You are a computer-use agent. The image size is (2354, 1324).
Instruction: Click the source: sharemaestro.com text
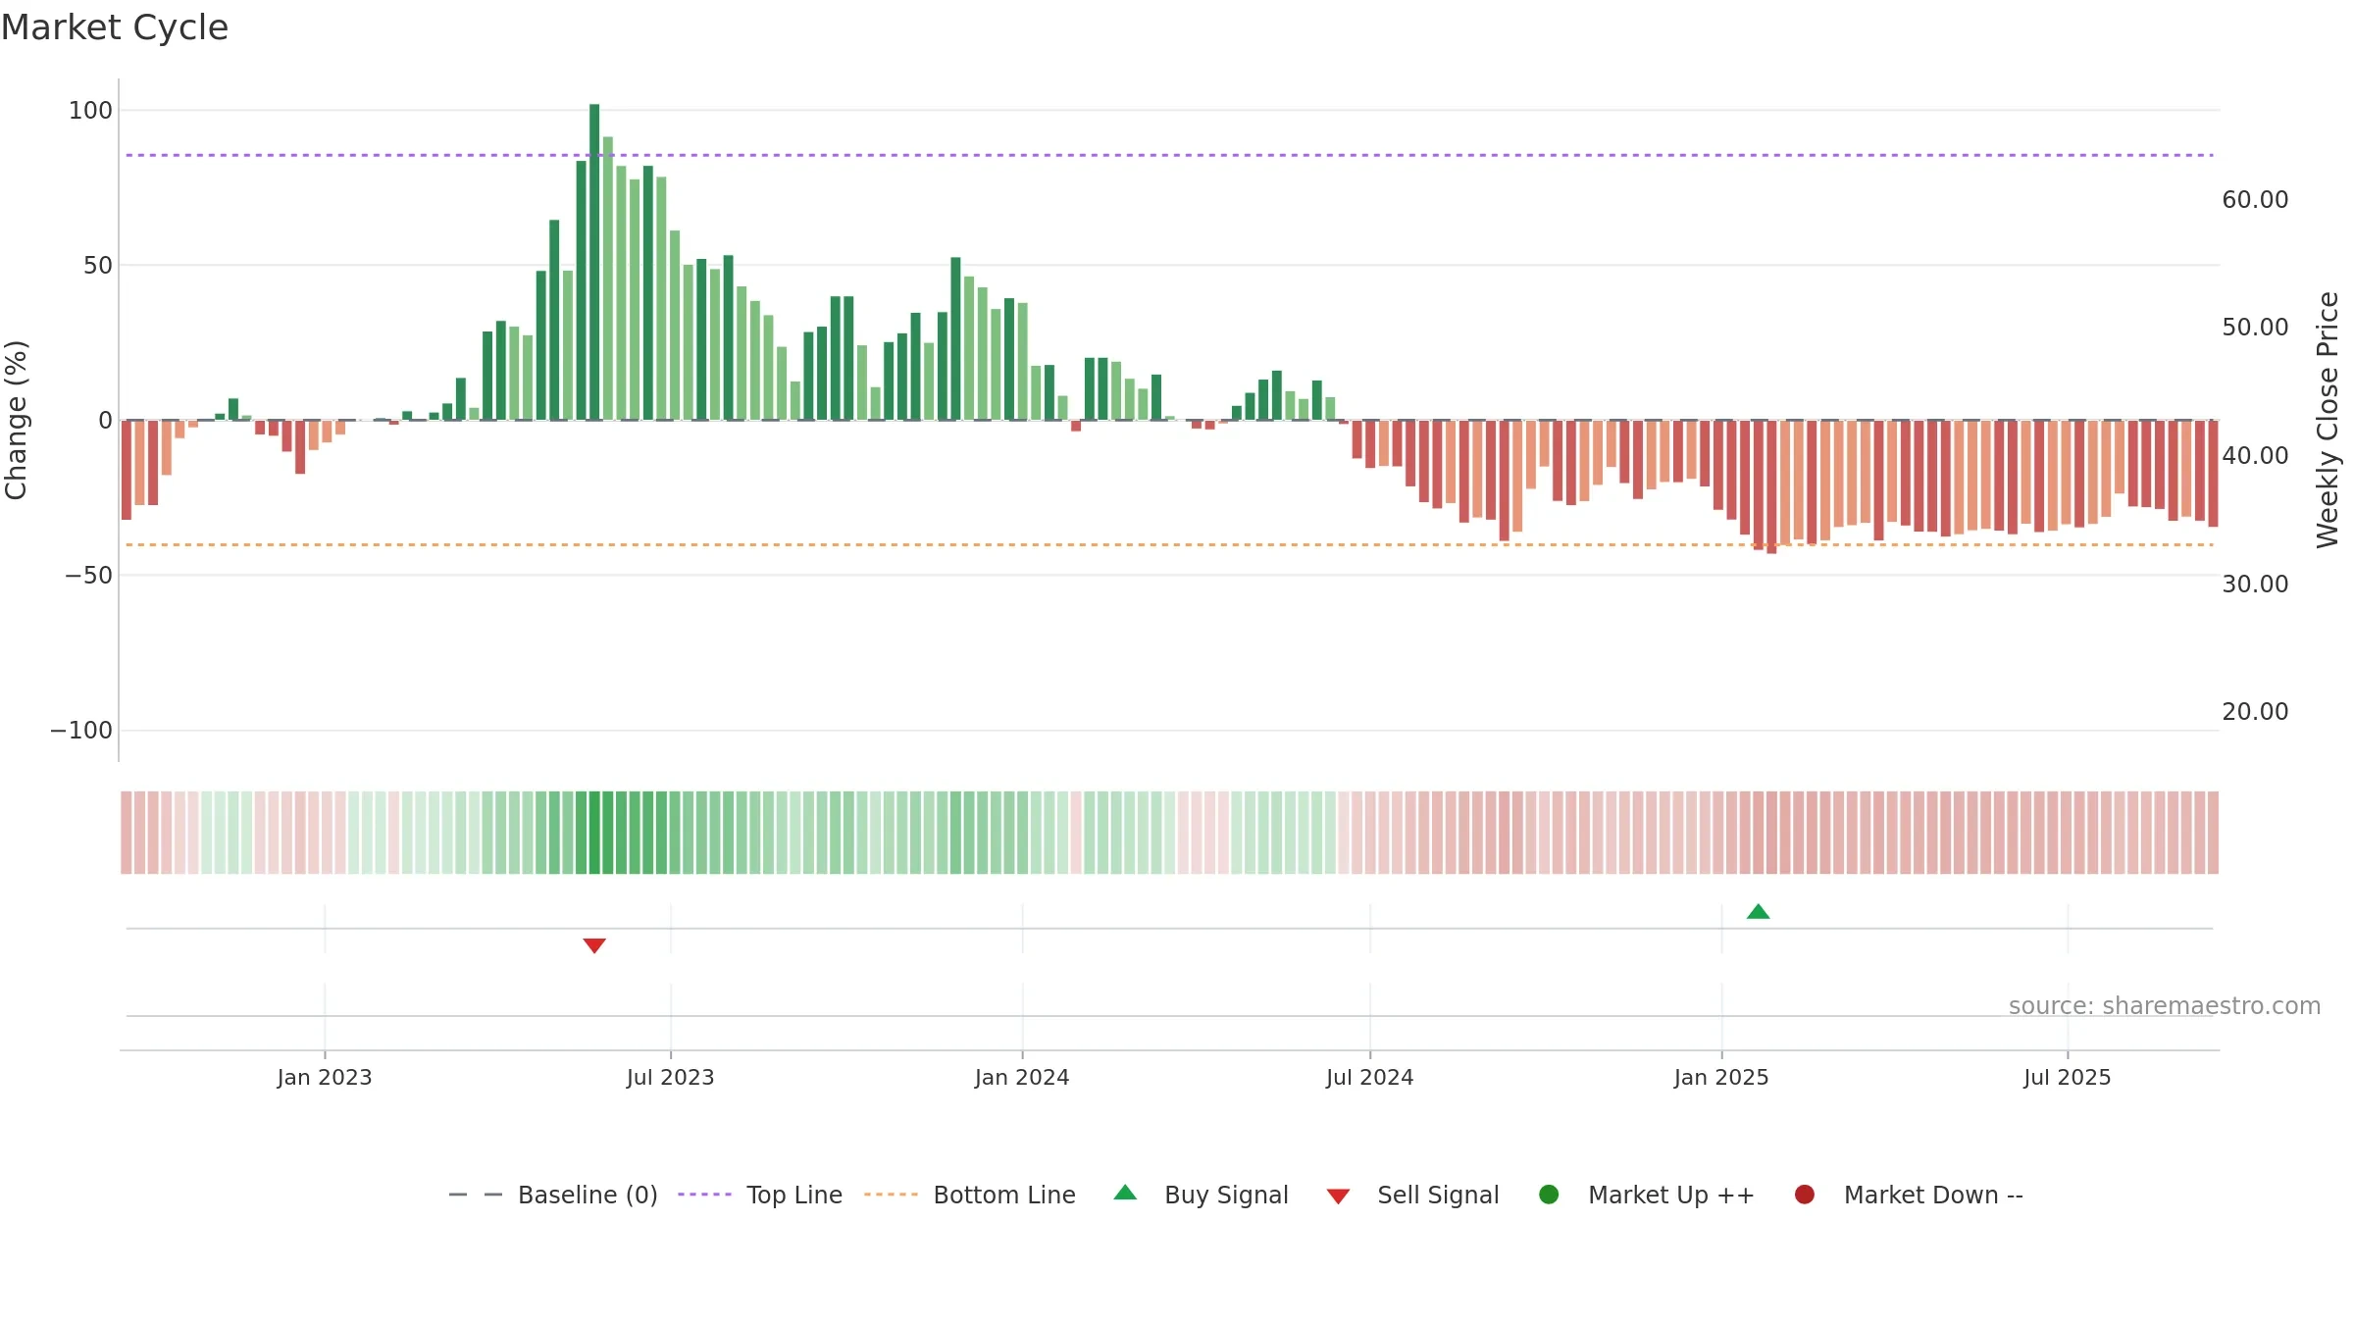click(x=2165, y=1006)
